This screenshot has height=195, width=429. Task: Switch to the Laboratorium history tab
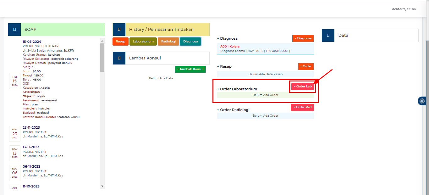(143, 42)
